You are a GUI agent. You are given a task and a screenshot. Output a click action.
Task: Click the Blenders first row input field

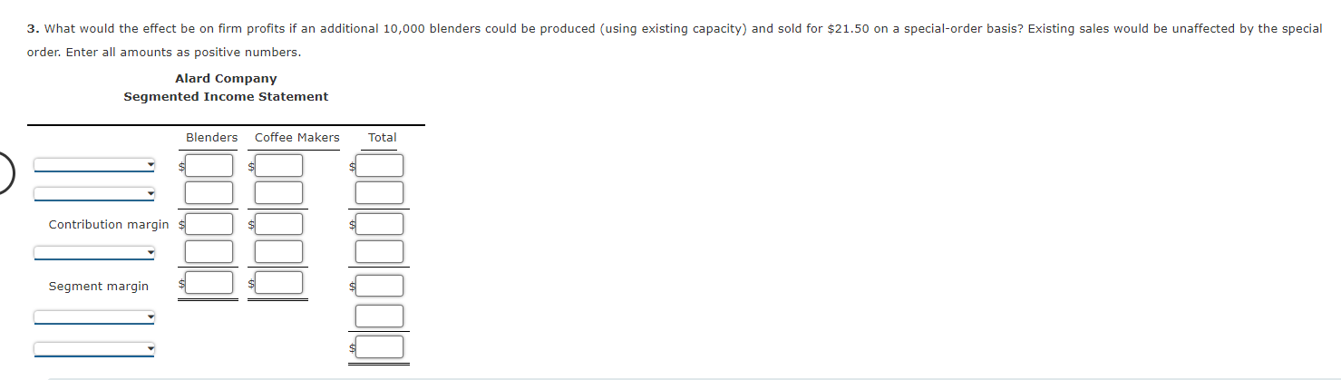coord(209,165)
